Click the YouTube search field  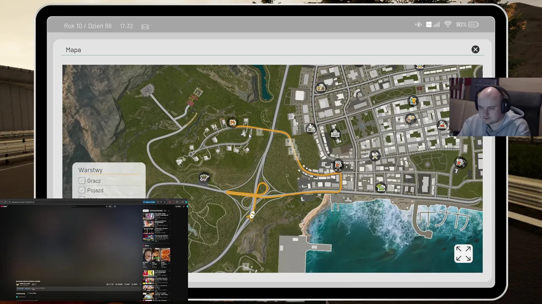(90, 206)
